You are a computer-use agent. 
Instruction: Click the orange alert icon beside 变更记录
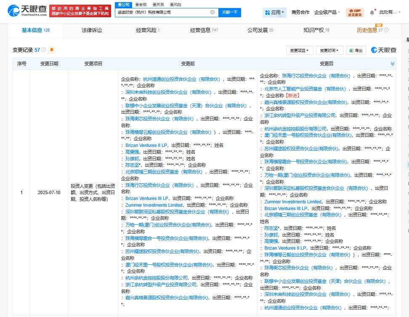coord(52,50)
